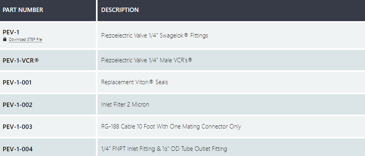Click the registered symbol after Male VCR's
The width and height of the screenshot is (365, 156).
point(190,60)
